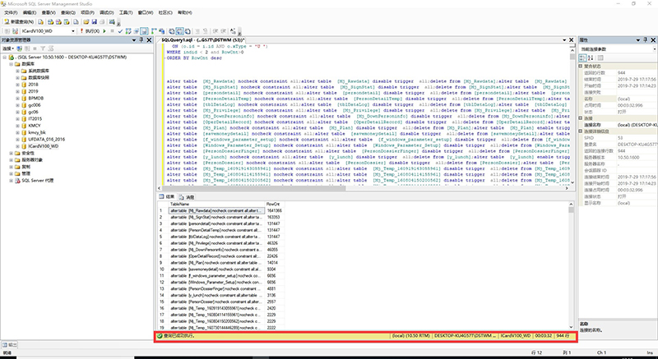The height and width of the screenshot is (359, 658).
Task: Click the Comment Out Selected Lines toolbar icon
Action: (197, 31)
